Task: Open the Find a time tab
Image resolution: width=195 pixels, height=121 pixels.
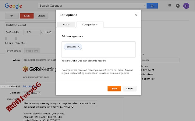Action: 32,51
